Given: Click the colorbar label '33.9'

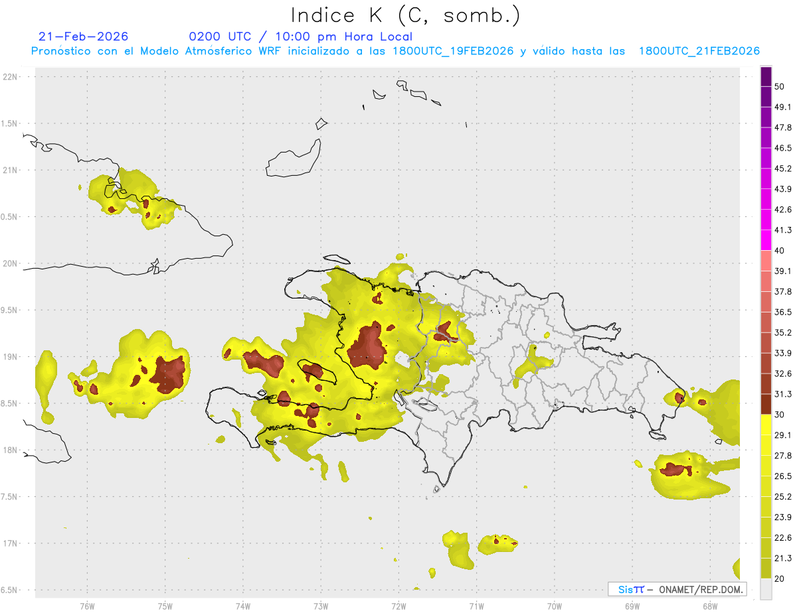Looking at the screenshot, I should (783, 353).
